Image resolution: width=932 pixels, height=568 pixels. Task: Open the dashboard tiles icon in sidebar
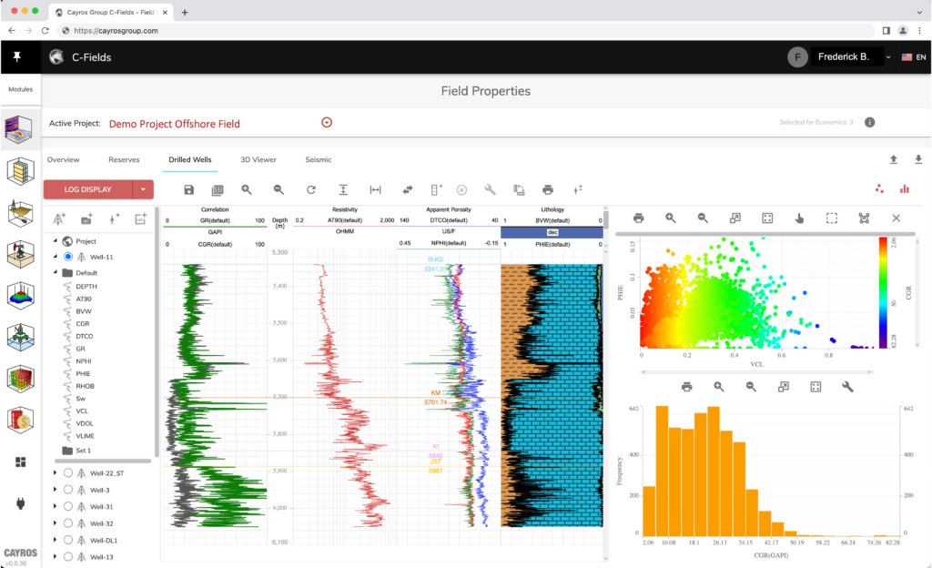coord(20,462)
